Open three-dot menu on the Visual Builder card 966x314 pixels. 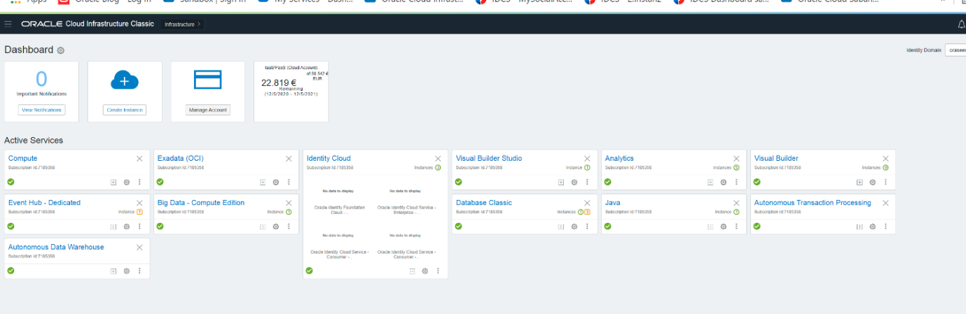(x=885, y=183)
